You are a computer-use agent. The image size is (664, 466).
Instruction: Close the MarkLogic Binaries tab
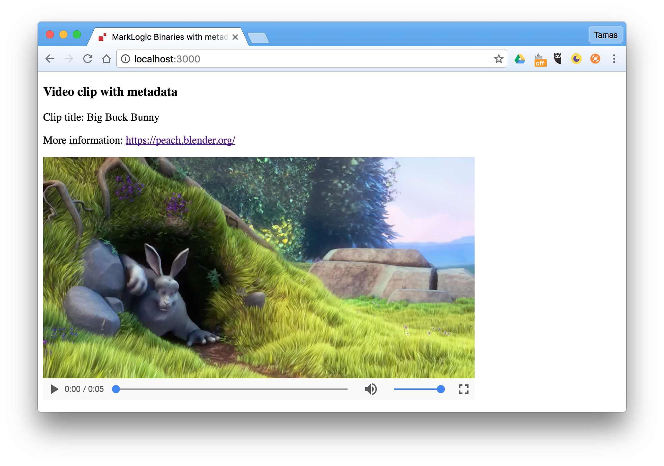(x=235, y=37)
